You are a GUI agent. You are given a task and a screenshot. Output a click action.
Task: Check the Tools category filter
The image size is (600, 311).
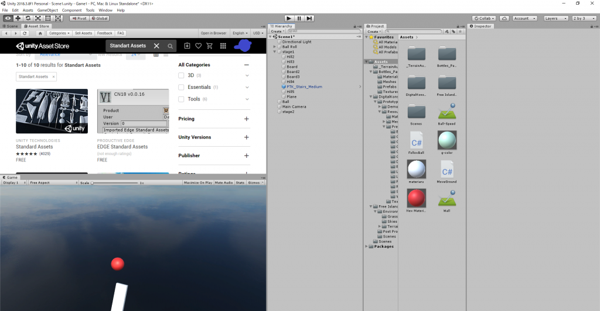click(182, 99)
